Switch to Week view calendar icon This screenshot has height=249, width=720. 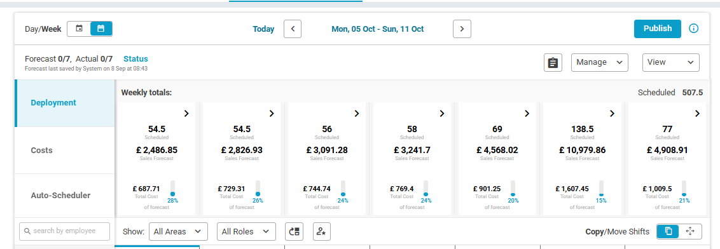(x=101, y=29)
